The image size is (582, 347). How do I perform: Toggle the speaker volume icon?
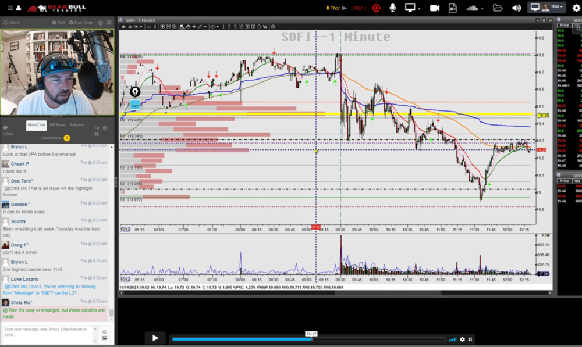[516, 8]
